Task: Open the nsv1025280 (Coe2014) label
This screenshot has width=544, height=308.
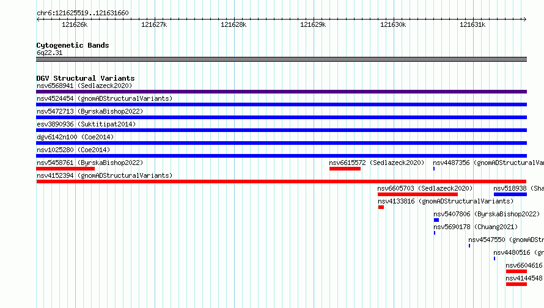Action: tap(73, 150)
